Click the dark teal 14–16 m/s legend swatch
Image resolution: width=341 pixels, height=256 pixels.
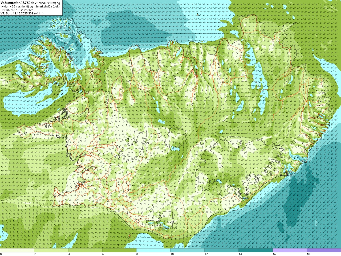click(x=256, y=250)
